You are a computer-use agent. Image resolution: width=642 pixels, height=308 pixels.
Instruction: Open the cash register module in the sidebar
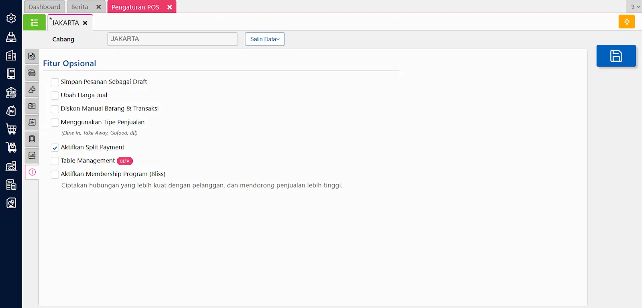pos(11,37)
